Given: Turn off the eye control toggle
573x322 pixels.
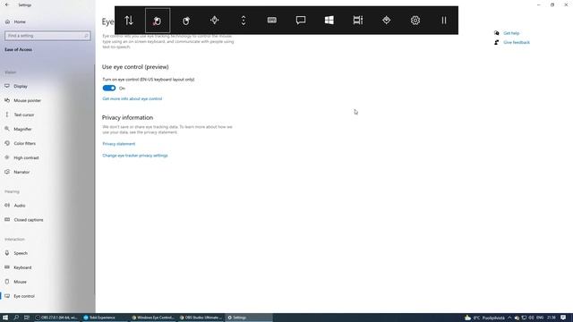Looking at the screenshot, I should click(109, 88).
